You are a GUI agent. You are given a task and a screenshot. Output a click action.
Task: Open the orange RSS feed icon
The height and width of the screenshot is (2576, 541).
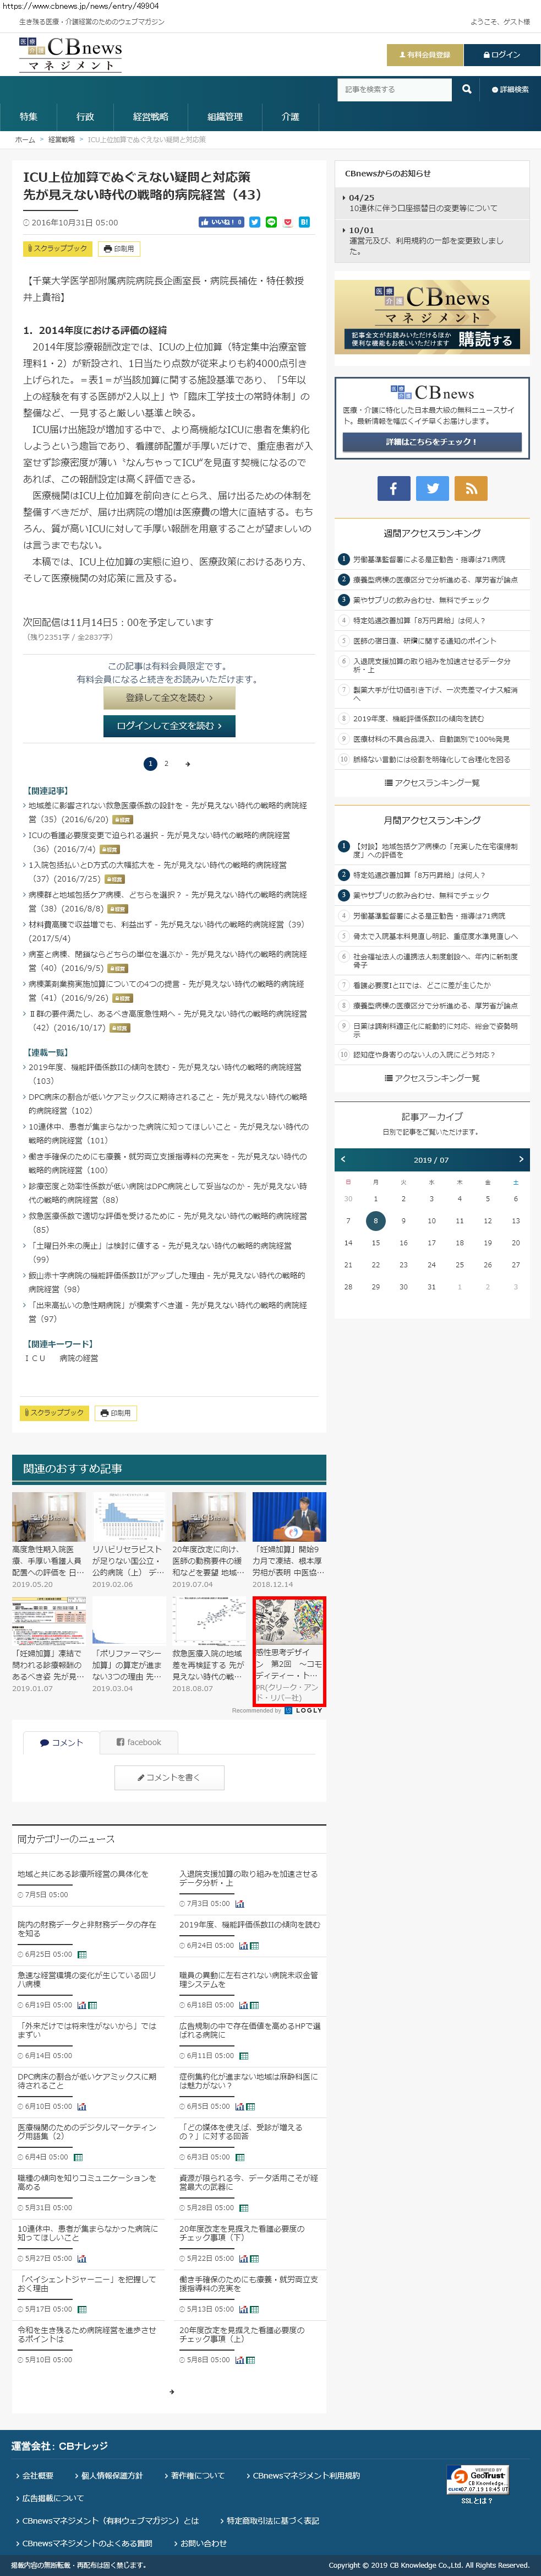pos(470,488)
